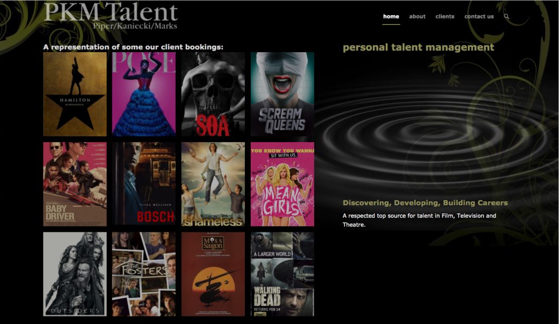Open the search magnifier icon in navigation

coord(506,16)
